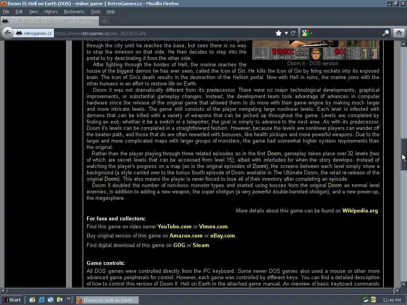Focus the address bar URL field
Screen dimensions: 407x305
tap(163, 33)
